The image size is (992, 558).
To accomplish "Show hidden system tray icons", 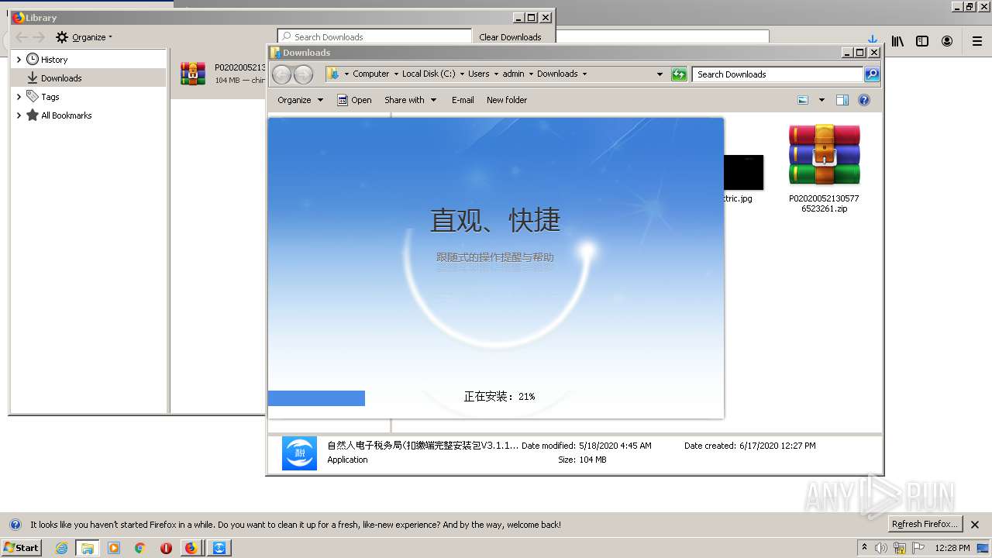I will [864, 548].
